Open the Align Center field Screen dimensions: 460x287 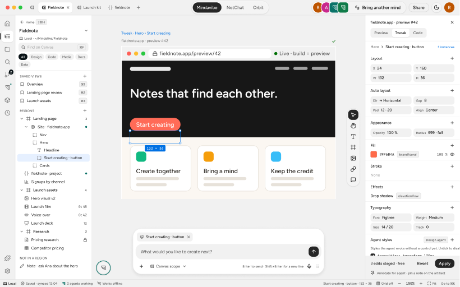point(434,110)
